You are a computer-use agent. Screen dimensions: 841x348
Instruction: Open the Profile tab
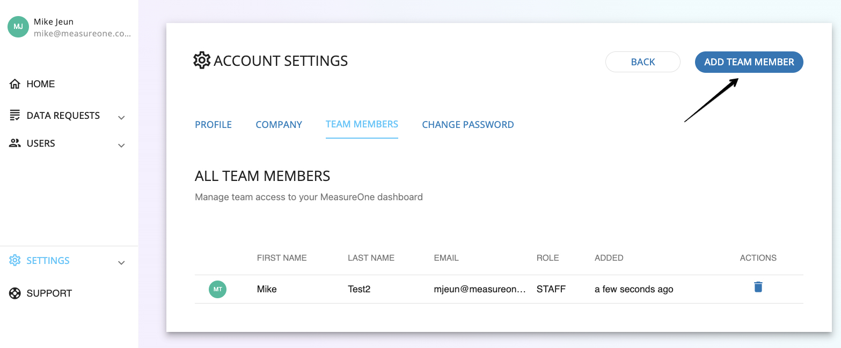[213, 125]
